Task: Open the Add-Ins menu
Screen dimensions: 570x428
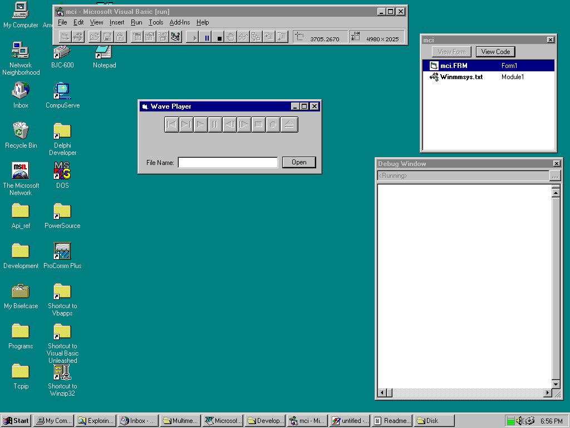Action: click(x=179, y=22)
